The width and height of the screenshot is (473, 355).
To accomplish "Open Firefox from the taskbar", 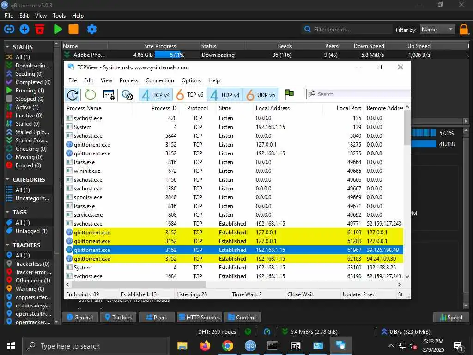I will 205,346.
